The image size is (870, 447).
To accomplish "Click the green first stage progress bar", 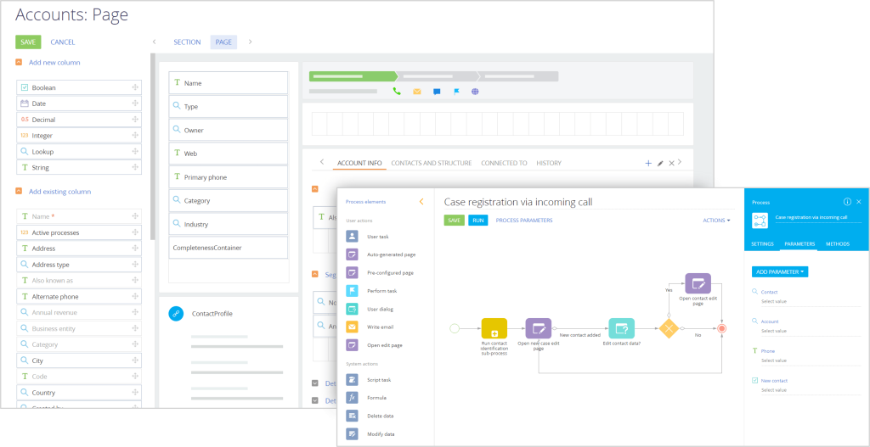I will point(353,76).
